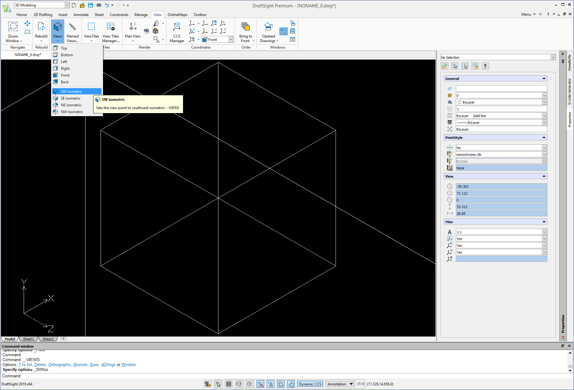Screen dimensions: 574x390
Task: Select SE Isometric from the Views menu
Action: tap(70, 98)
